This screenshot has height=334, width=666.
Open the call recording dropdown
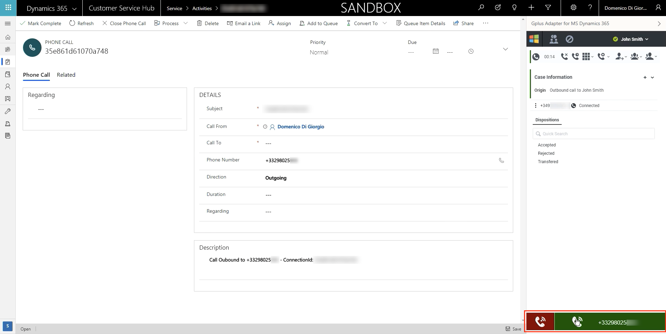[x=604, y=56]
